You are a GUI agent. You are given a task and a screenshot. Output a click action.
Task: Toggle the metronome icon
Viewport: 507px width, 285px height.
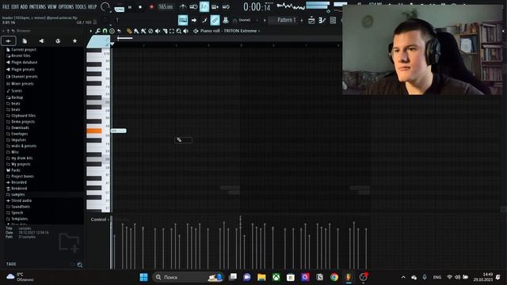[183, 6]
